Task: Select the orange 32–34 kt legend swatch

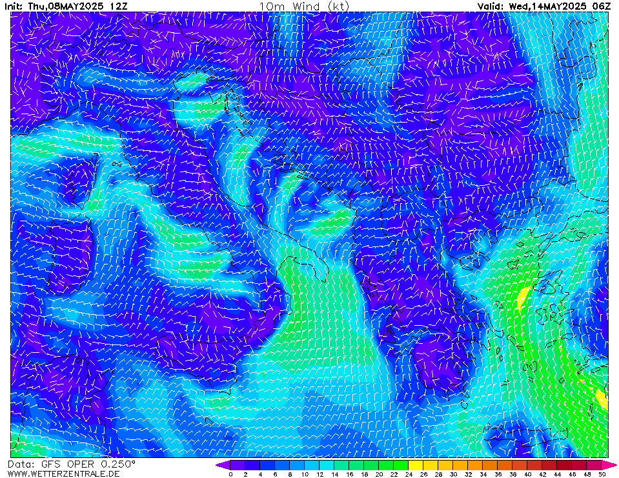Action: click(x=476, y=465)
